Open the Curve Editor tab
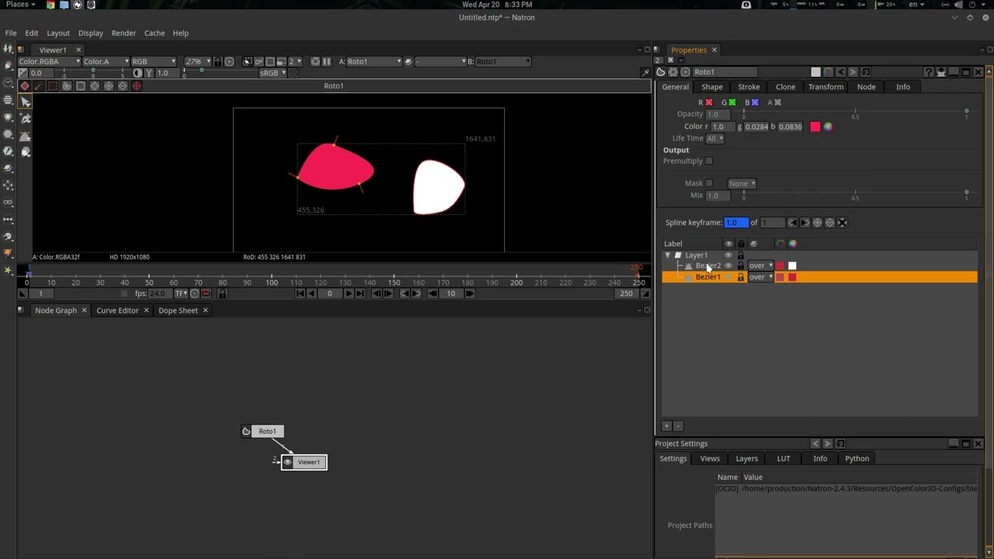 [117, 311]
